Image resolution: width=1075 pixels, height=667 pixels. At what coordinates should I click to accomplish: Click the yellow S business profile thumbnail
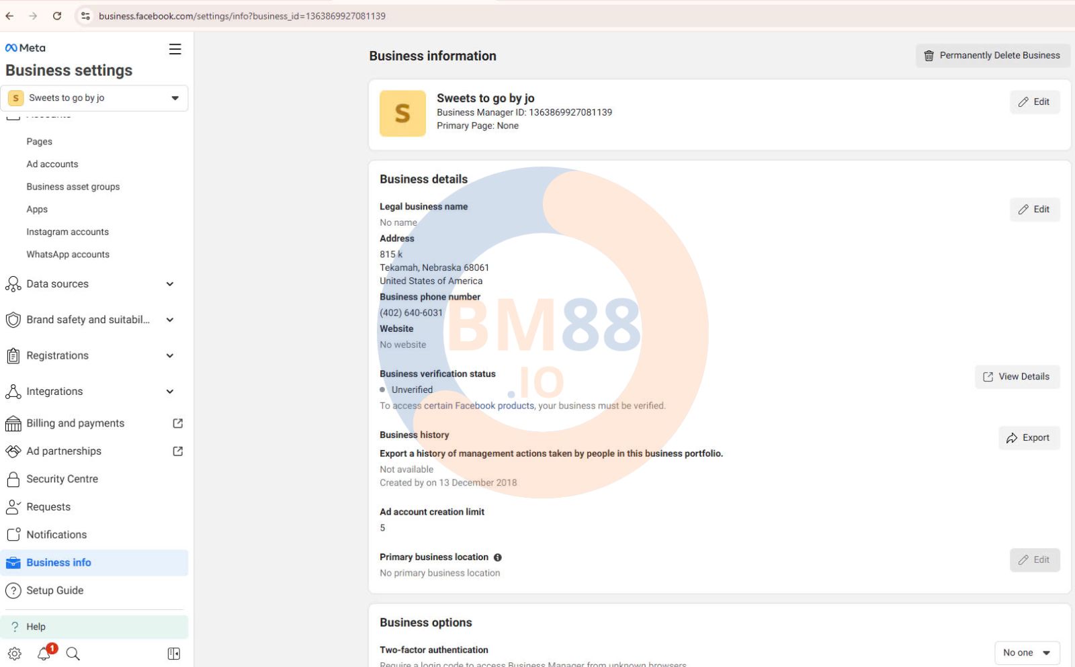[x=402, y=114]
